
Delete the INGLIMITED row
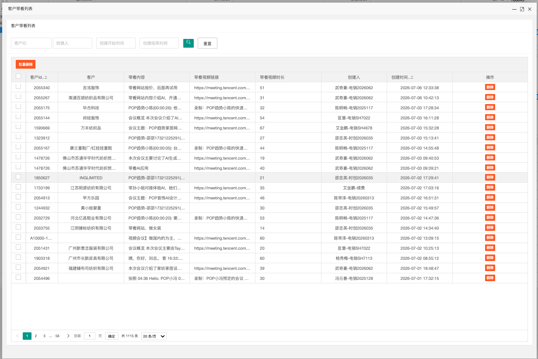point(490,178)
